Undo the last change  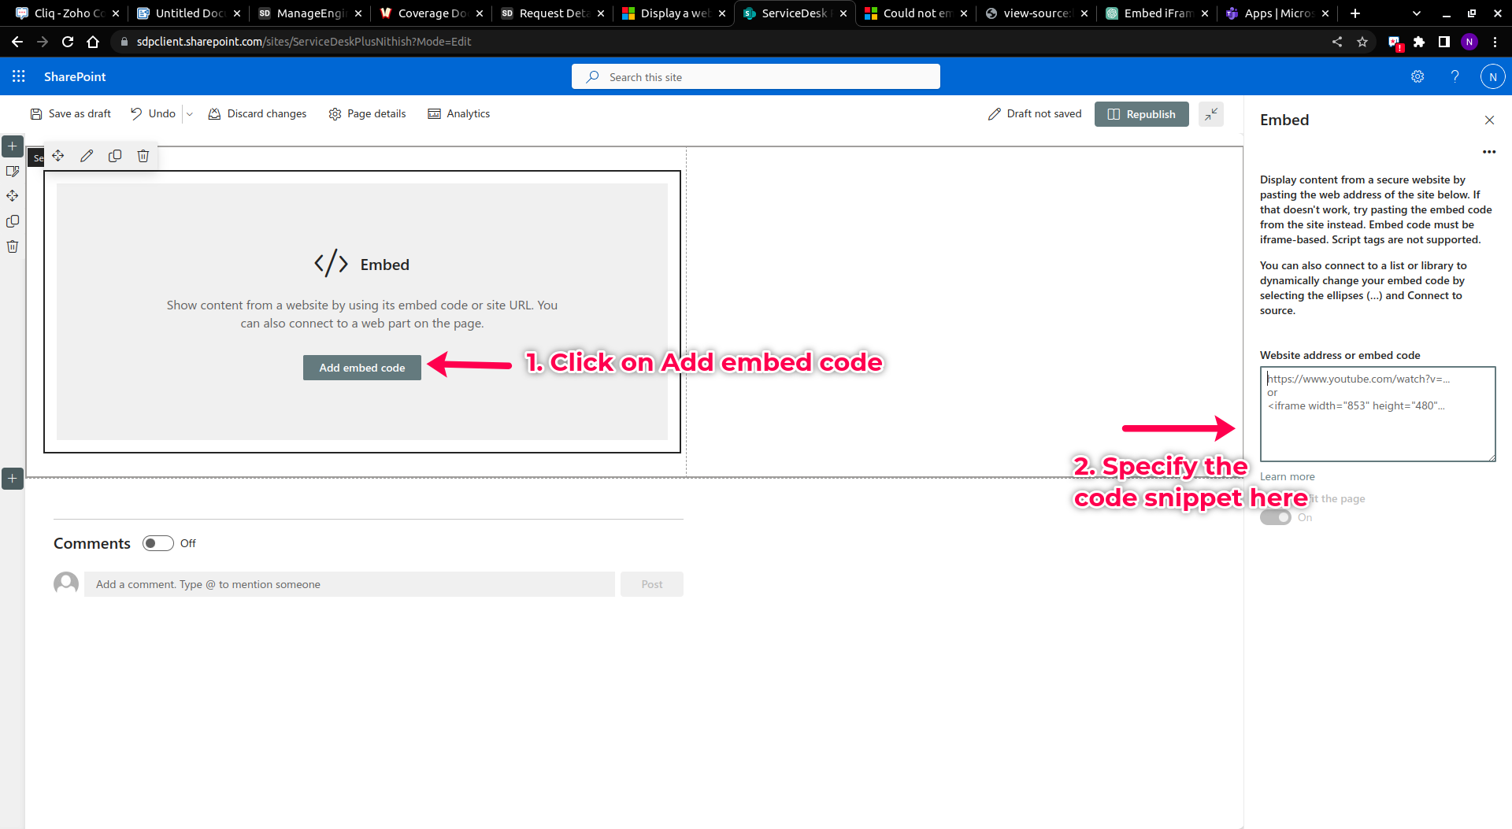pyautogui.click(x=153, y=114)
